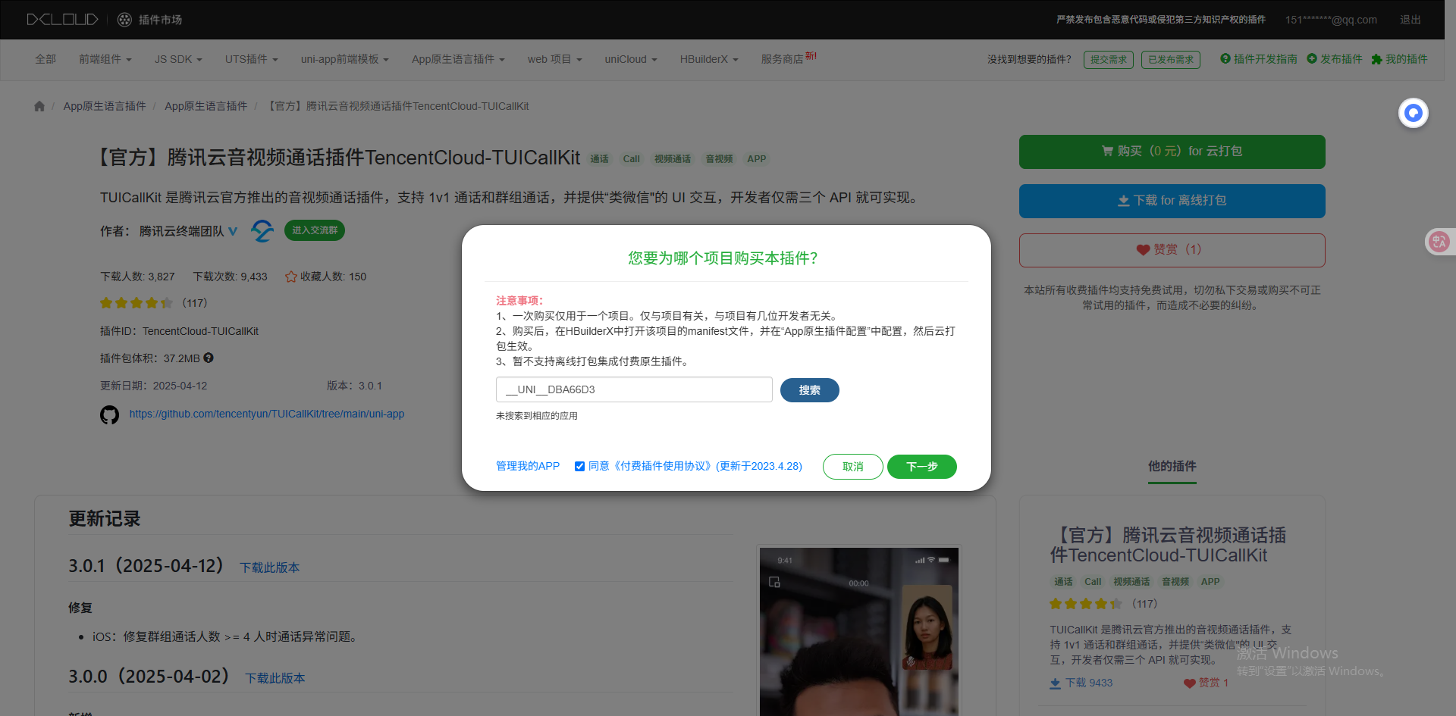This screenshot has width=1456, height=716.
Task: Expand the 前端组件 dropdown menu
Action: pos(105,59)
